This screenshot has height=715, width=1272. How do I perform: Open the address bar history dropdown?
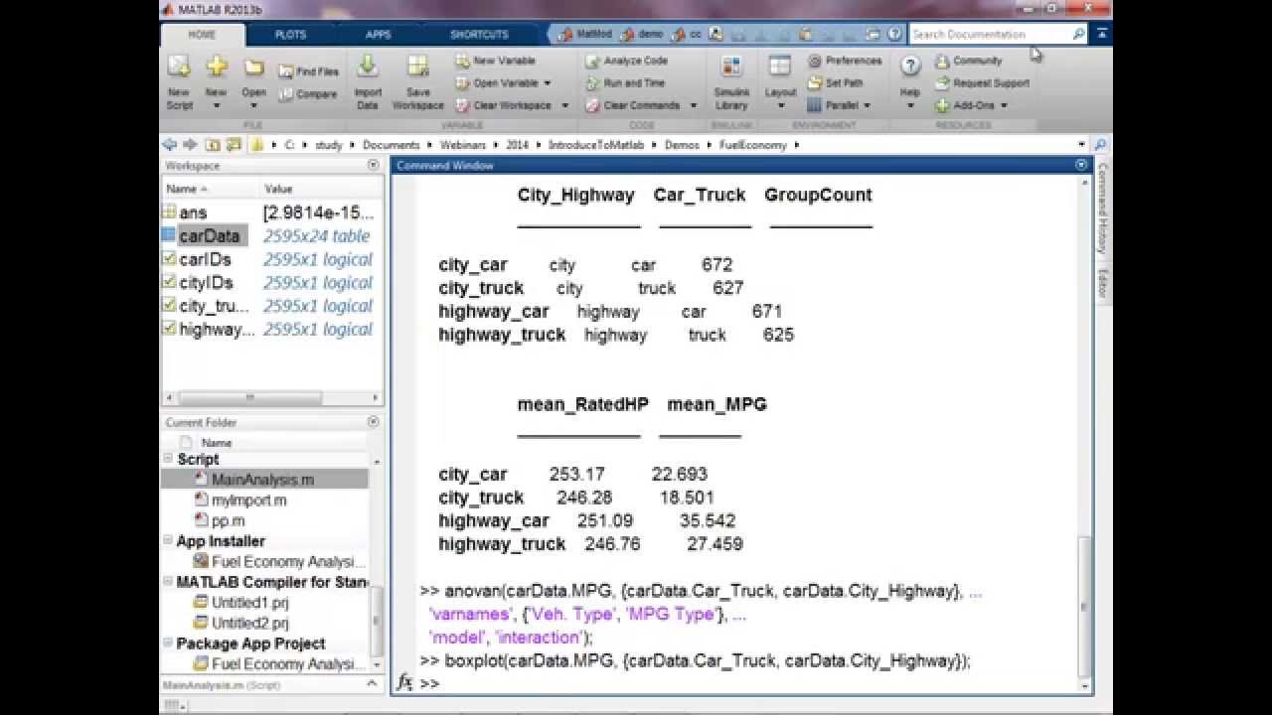[1082, 145]
